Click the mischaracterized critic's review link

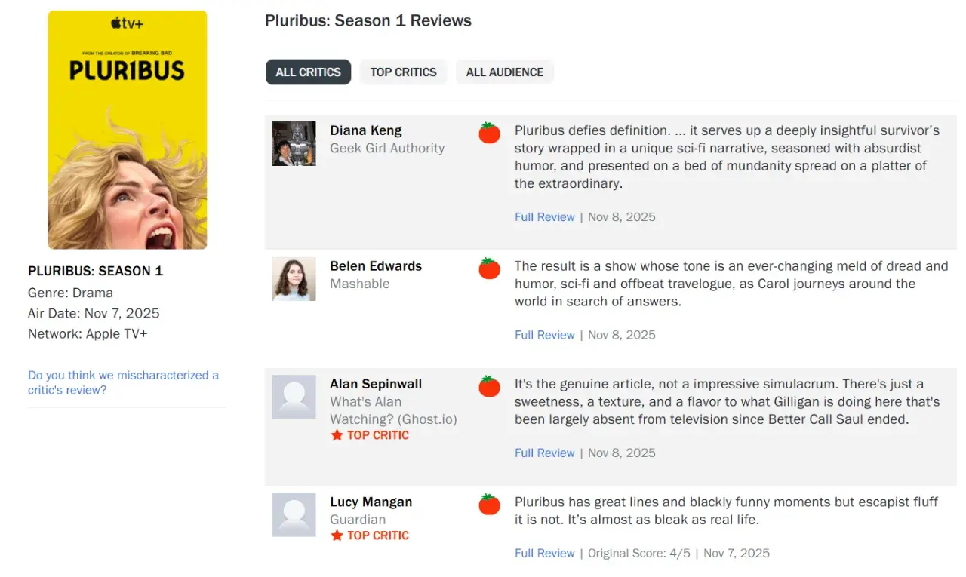pos(123,382)
